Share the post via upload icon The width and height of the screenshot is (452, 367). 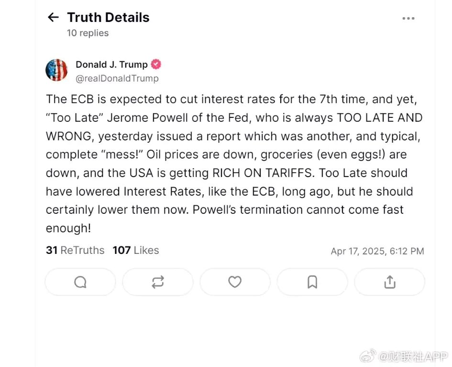point(389,282)
